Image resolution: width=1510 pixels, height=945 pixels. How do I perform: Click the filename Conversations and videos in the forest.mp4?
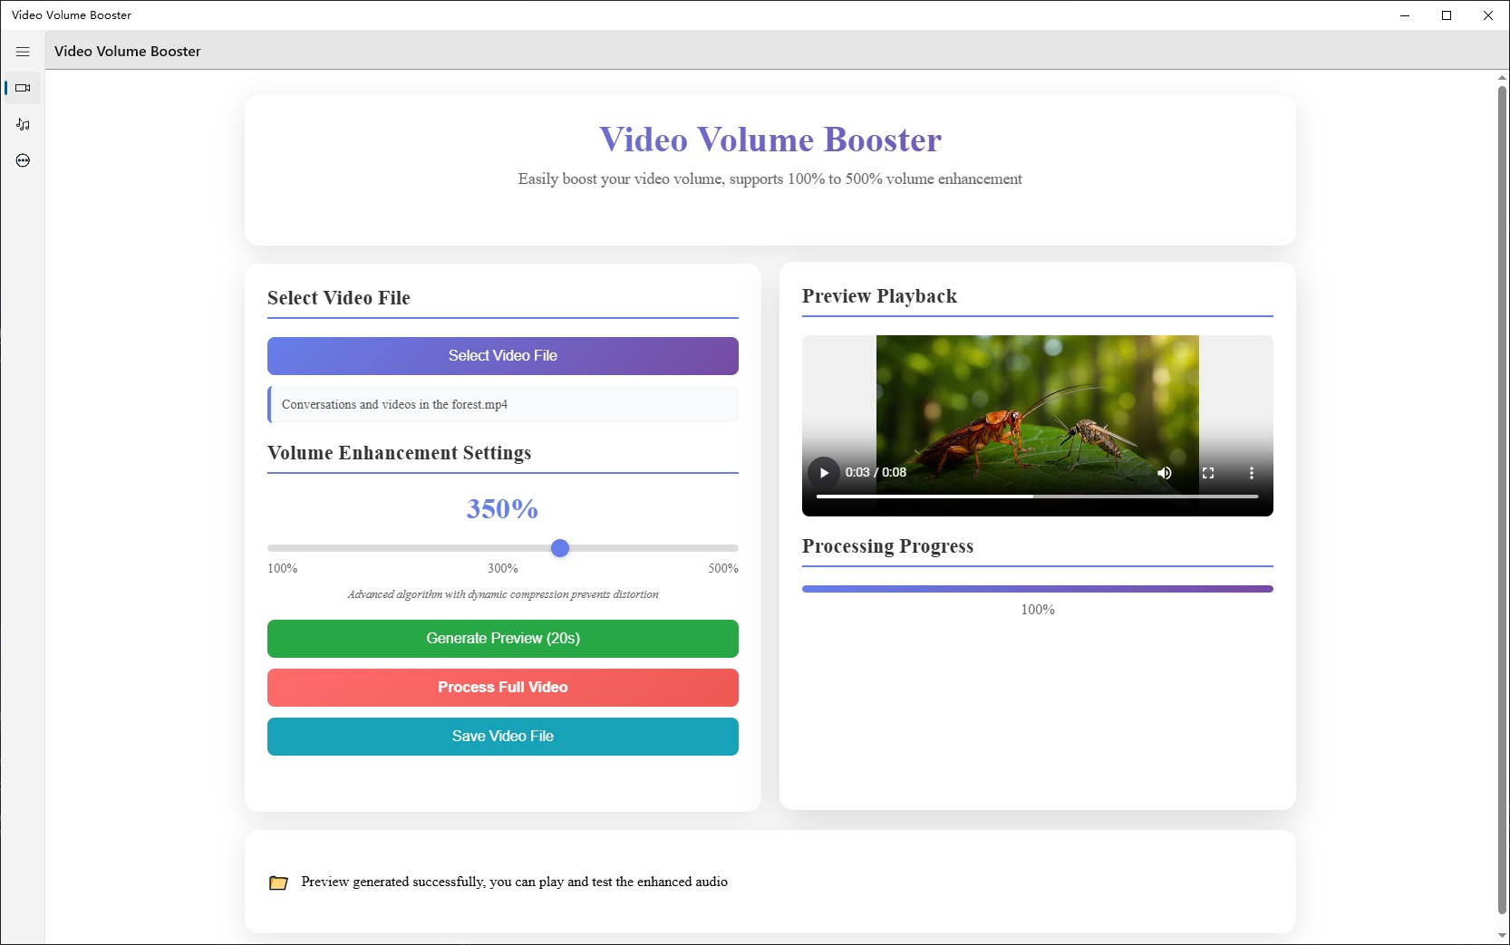click(393, 405)
